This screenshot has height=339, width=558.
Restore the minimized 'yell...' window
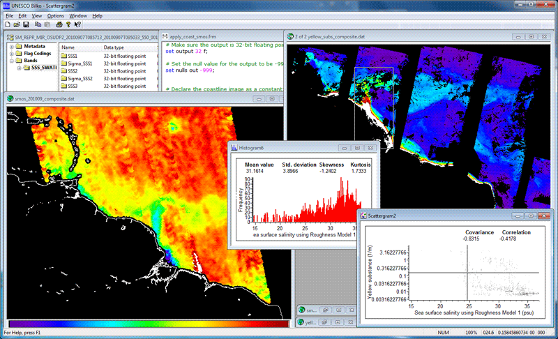[x=324, y=322]
